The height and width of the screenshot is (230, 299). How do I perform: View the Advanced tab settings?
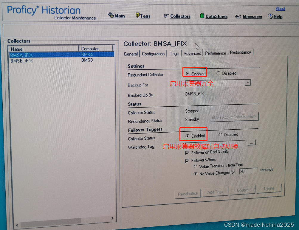192,53
